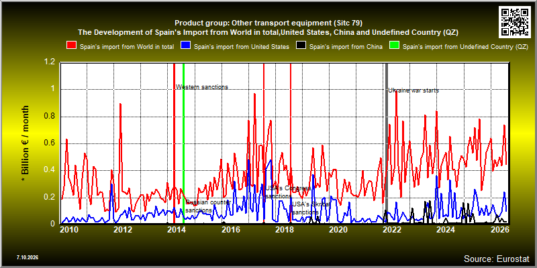Click the title line "Product group: Other transport equipment (Sitc 79)"
The image size is (537, 268).
click(268, 23)
